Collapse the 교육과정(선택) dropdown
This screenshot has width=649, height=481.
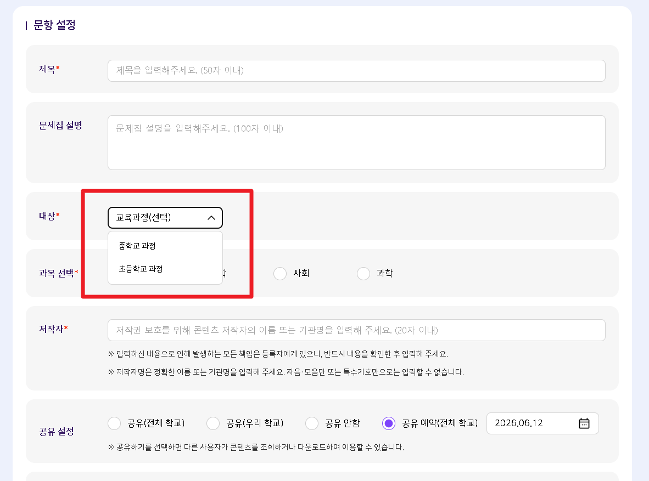(165, 218)
